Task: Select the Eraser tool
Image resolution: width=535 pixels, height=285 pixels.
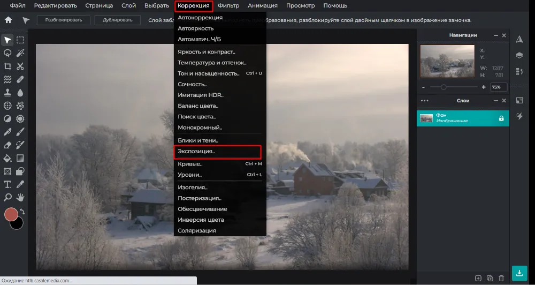Action: pos(7,145)
